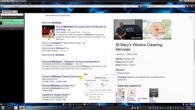Click the WOT icon next to Daystar Windows & Doors
The width and height of the screenshot is (195, 110).
click(x=74, y=86)
